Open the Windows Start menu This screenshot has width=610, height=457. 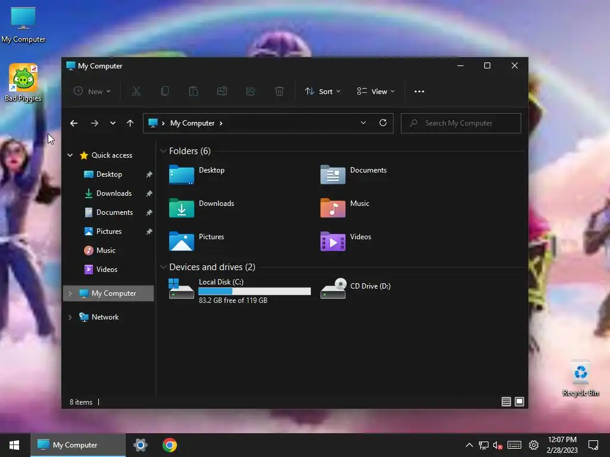coord(15,445)
